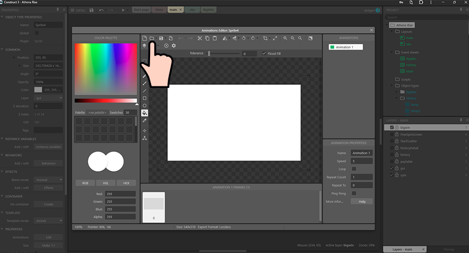Click the Help button
Image resolution: width=469 pixels, height=253 pixels.
pyautogui.click(x=362, y=201)
